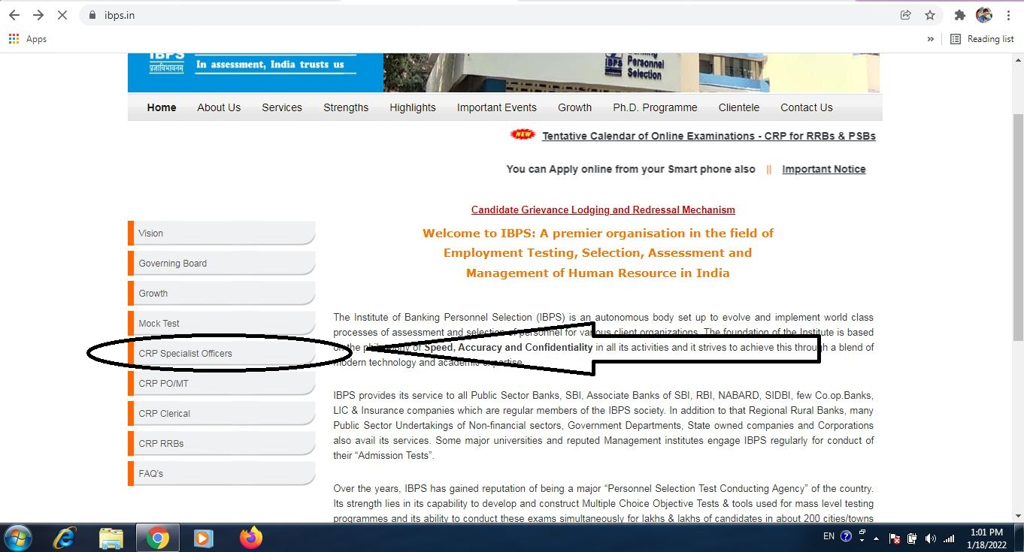
Task: Open FAQ's sidebar item
Action: pos(221,473)
